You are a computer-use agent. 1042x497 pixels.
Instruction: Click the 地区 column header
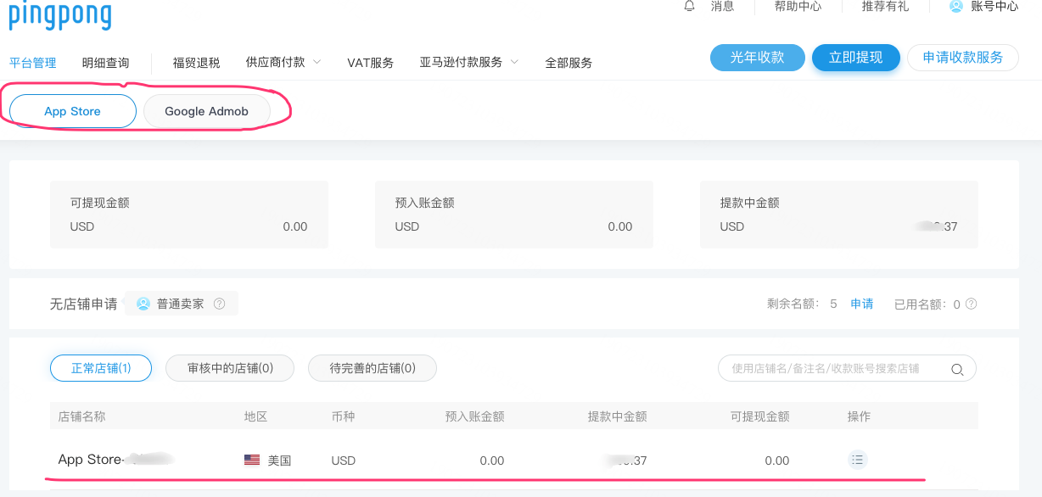[255, 416]
